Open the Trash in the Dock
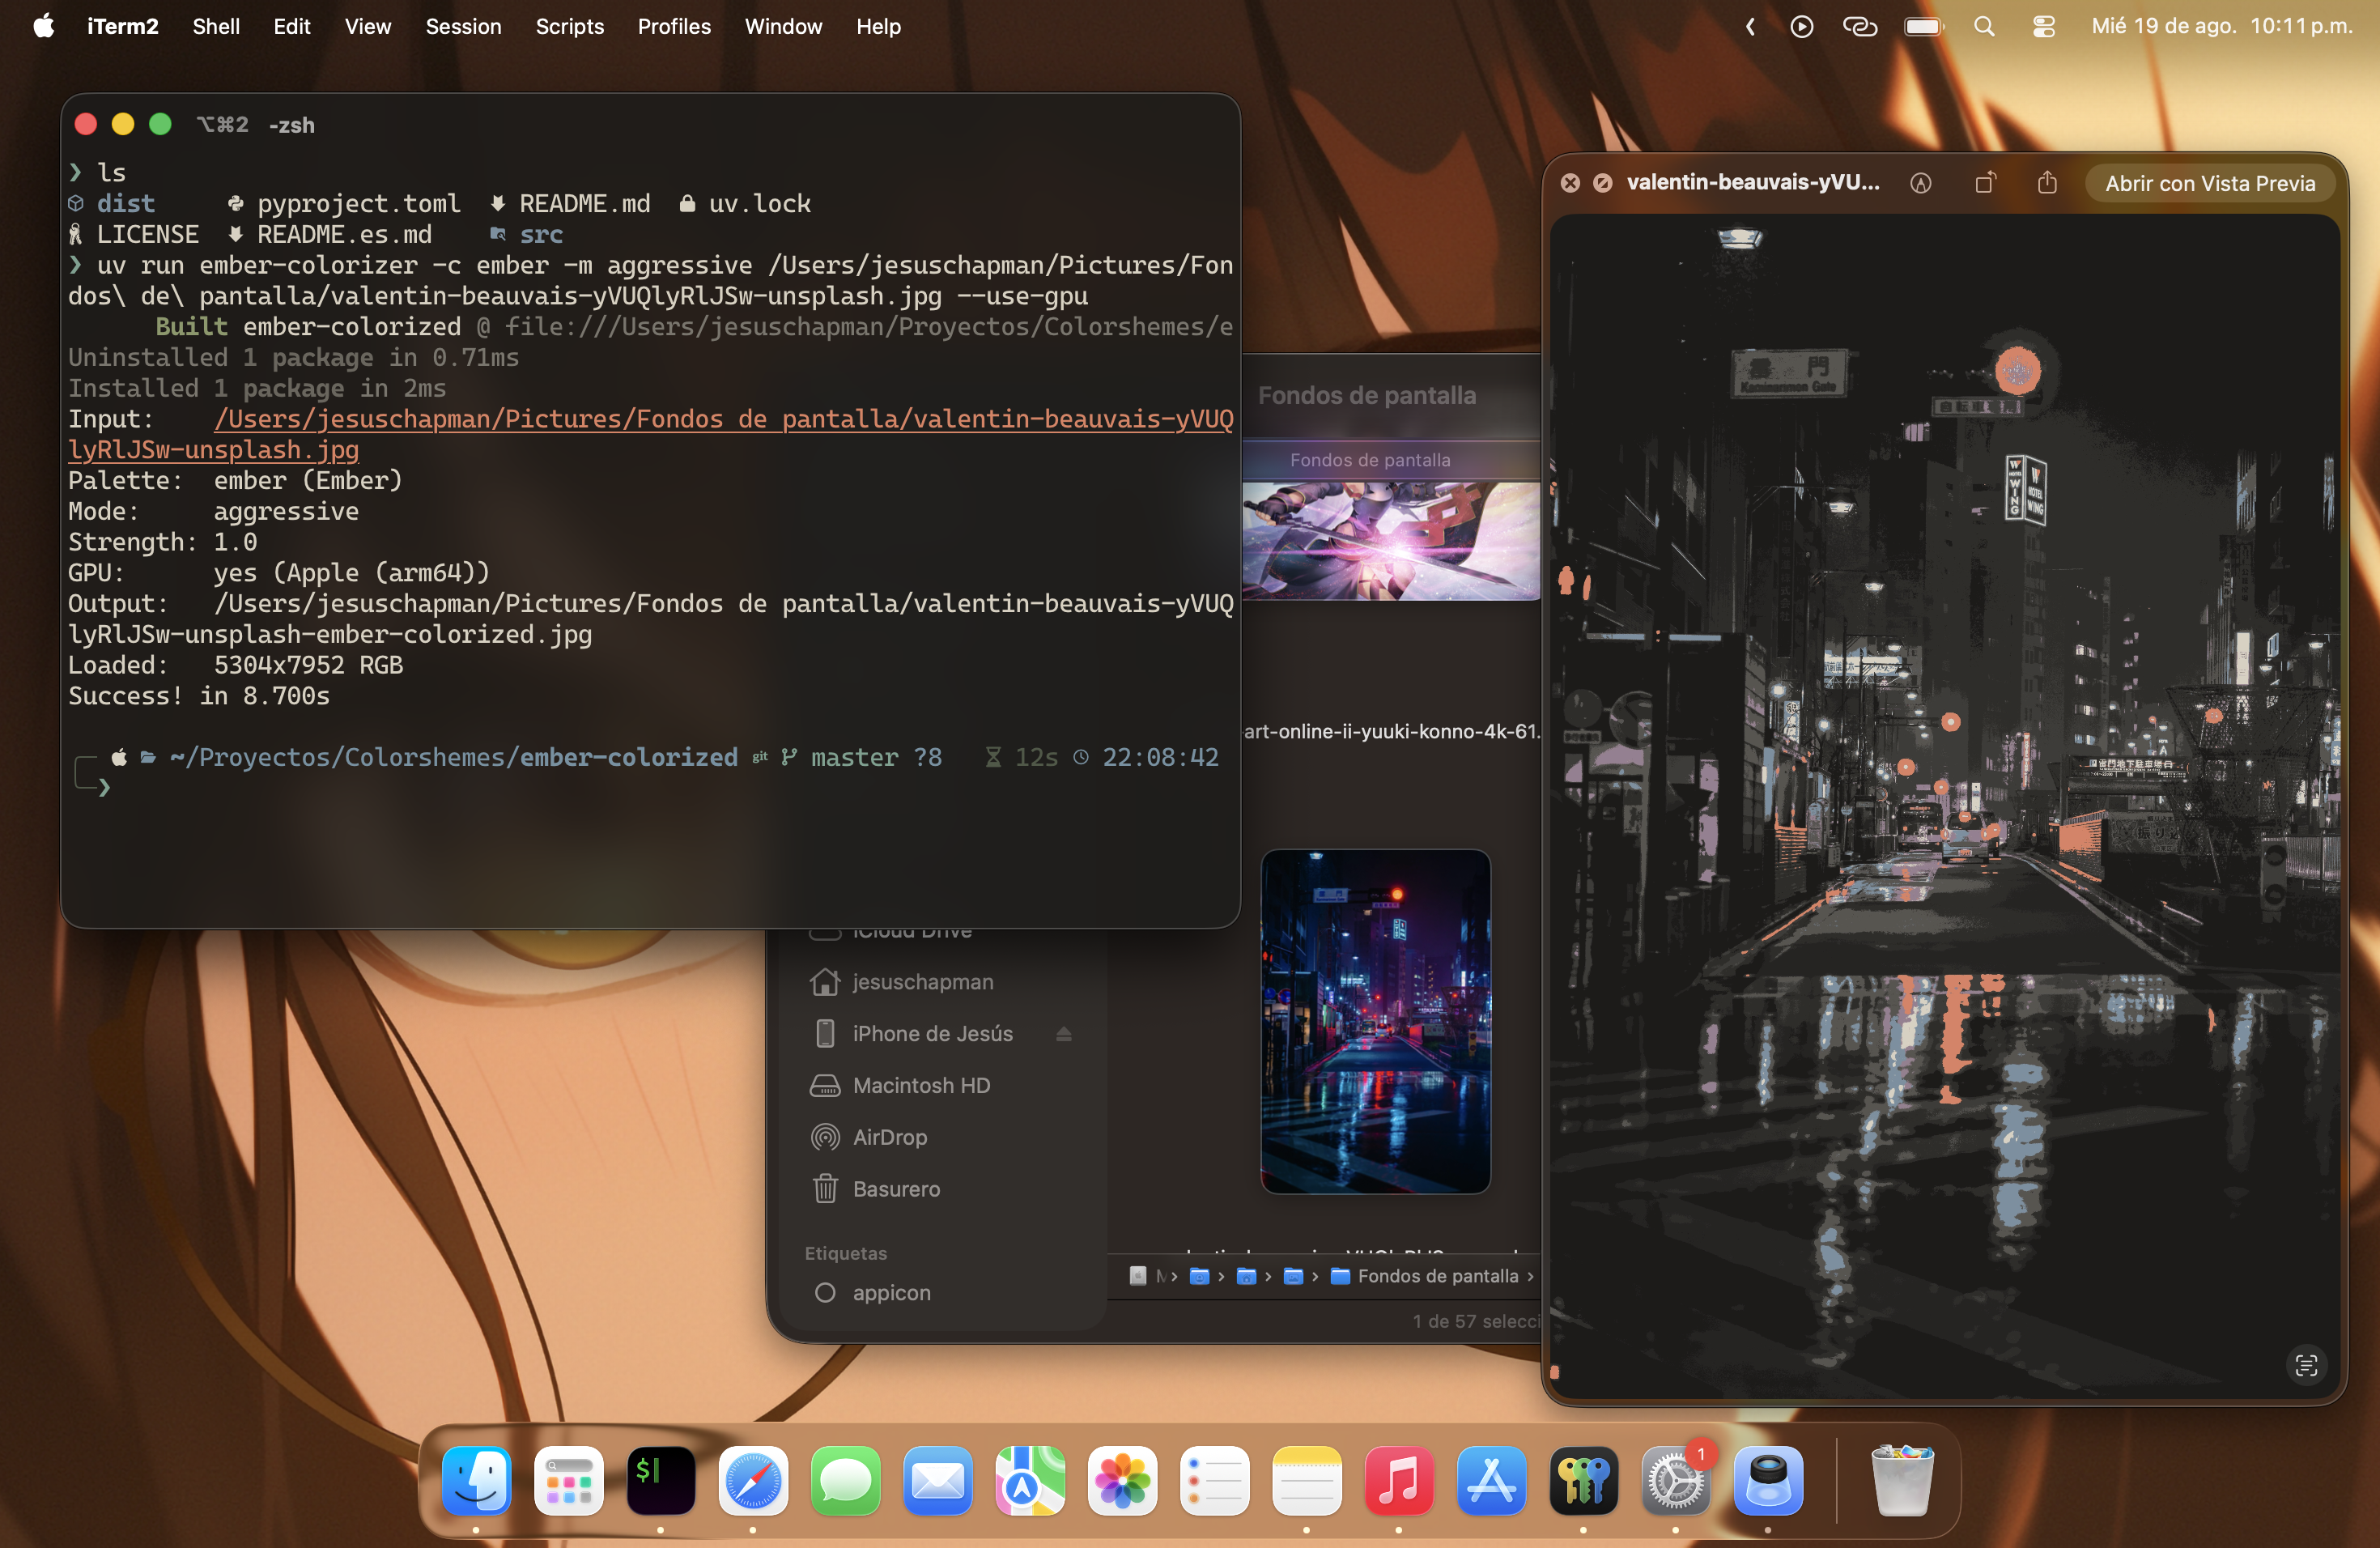 pyautogui.click(x=1901, y=1480)
